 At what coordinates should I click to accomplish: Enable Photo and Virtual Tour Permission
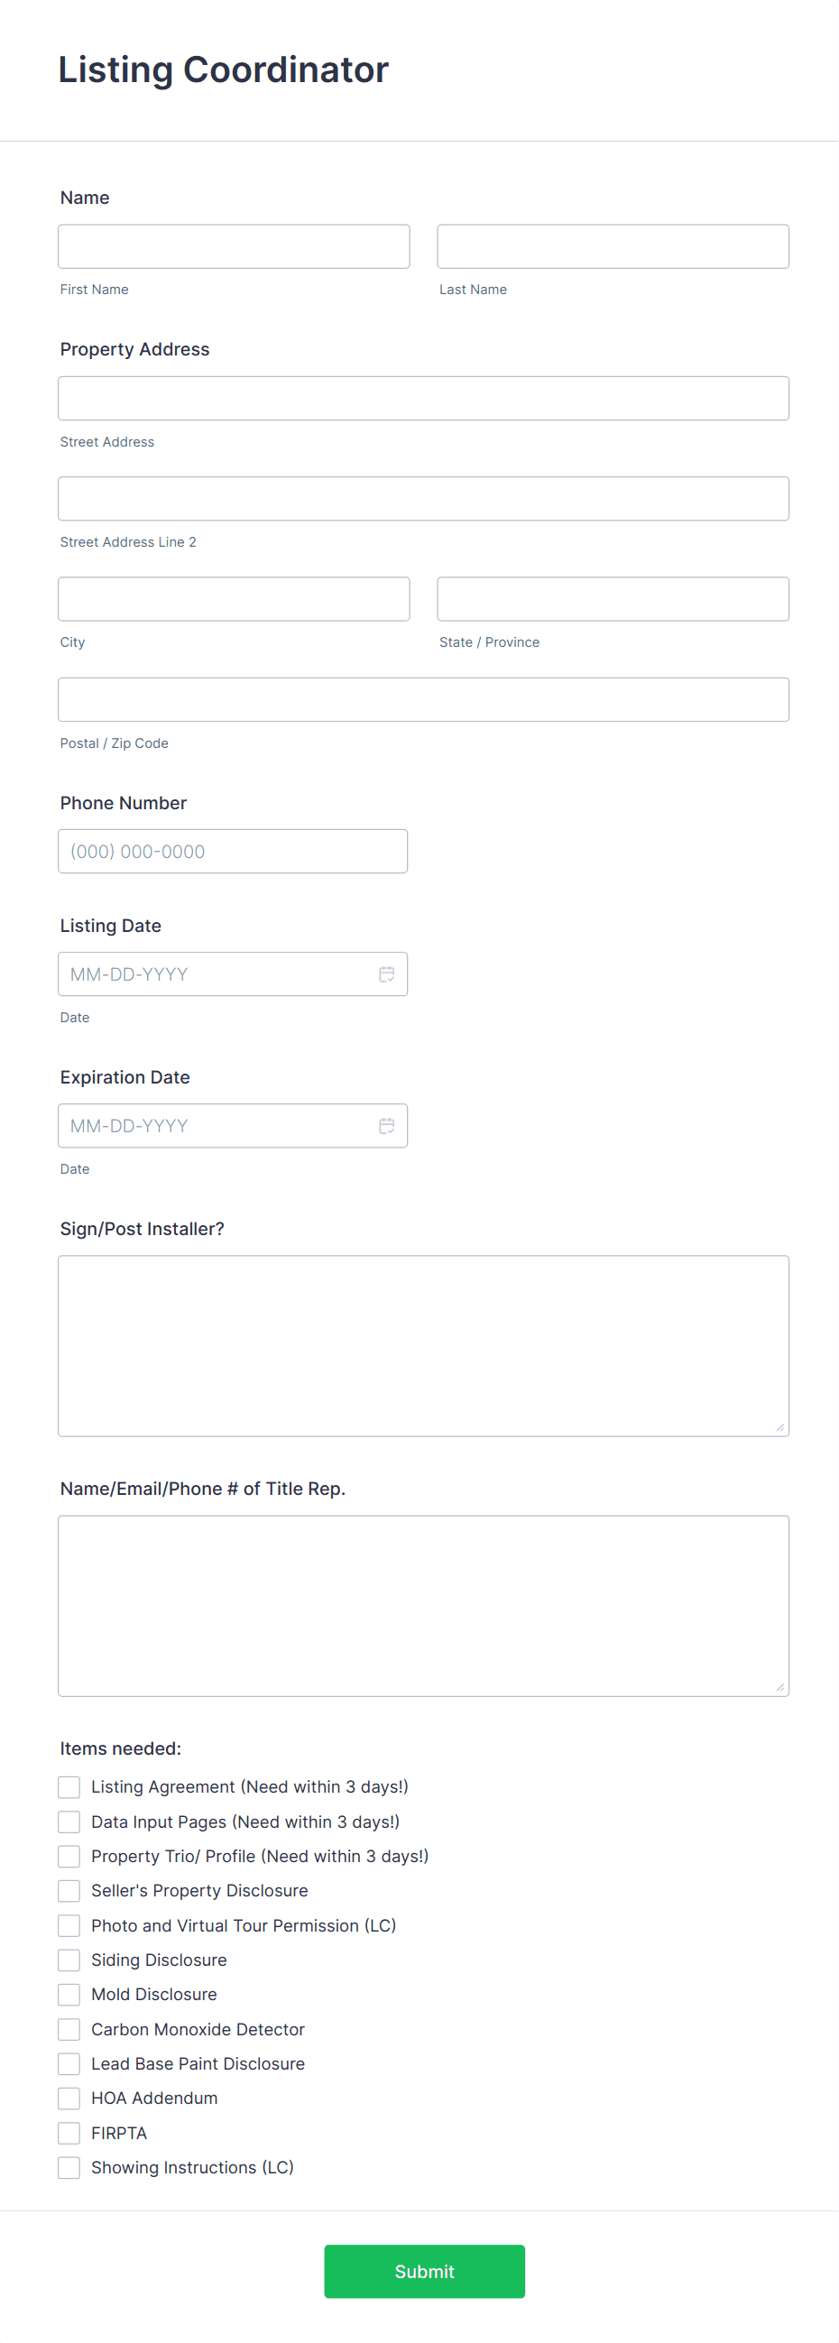(x=69, y=1924)
